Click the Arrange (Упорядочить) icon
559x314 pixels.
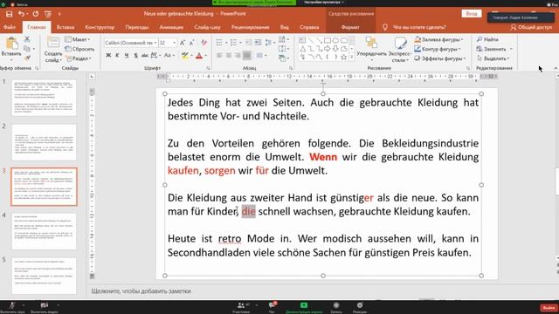coord(371,44)
